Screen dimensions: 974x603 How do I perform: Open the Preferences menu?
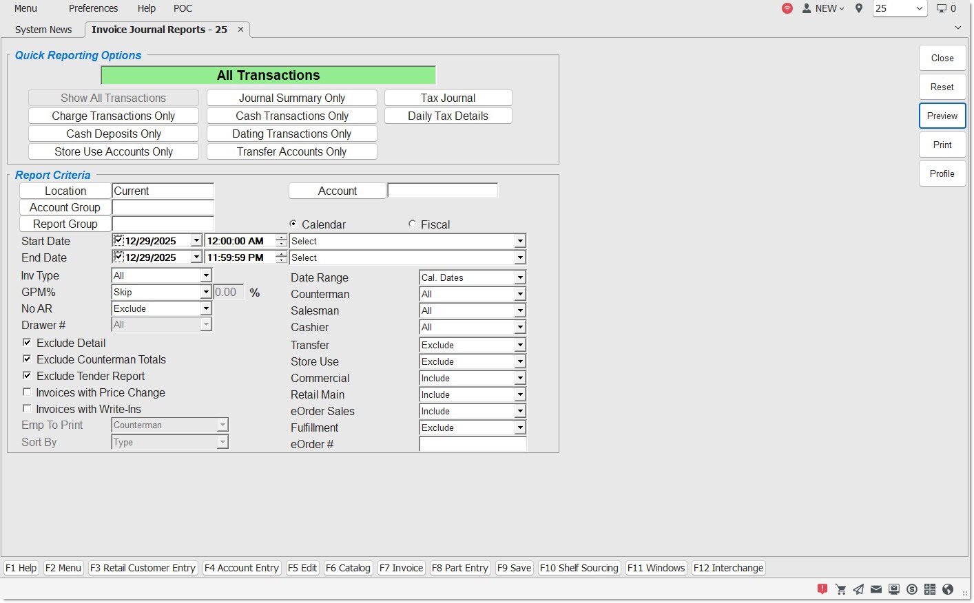tap(93, 8)
